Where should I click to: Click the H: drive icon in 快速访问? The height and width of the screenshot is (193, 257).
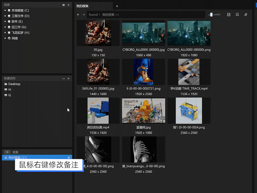(x=6, y=90)
